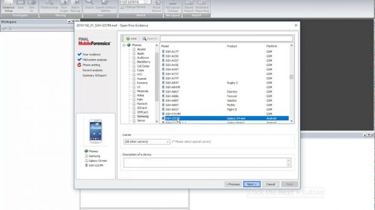Click the Description field up arrow
Image resolution: width=375 pixels, height=210 pixels.
click(x=288, y=161)
